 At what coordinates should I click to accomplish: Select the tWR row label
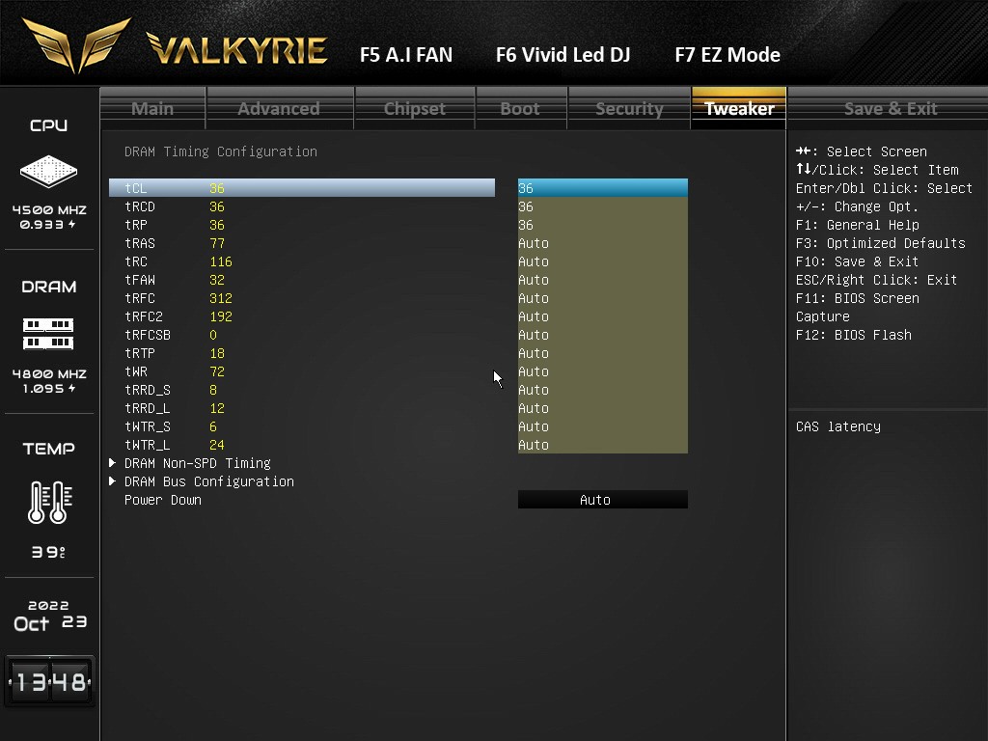[x=135, y=371]
